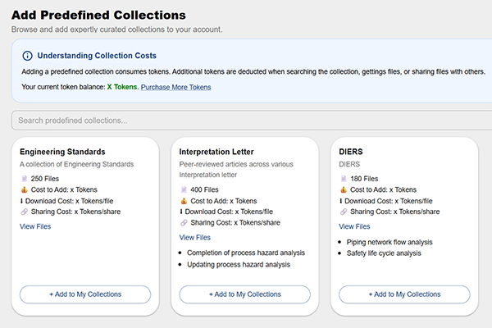Open the Purchase More Tokens link

[176, 87]
